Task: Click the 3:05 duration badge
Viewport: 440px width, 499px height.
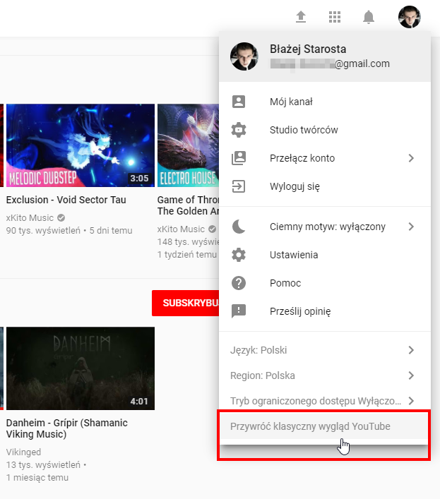Action: click(x=139, y=178)
